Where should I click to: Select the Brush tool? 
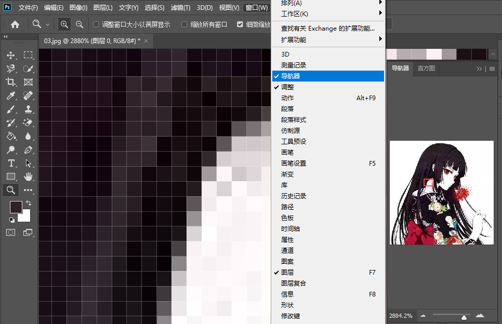(x=10, y=110)
